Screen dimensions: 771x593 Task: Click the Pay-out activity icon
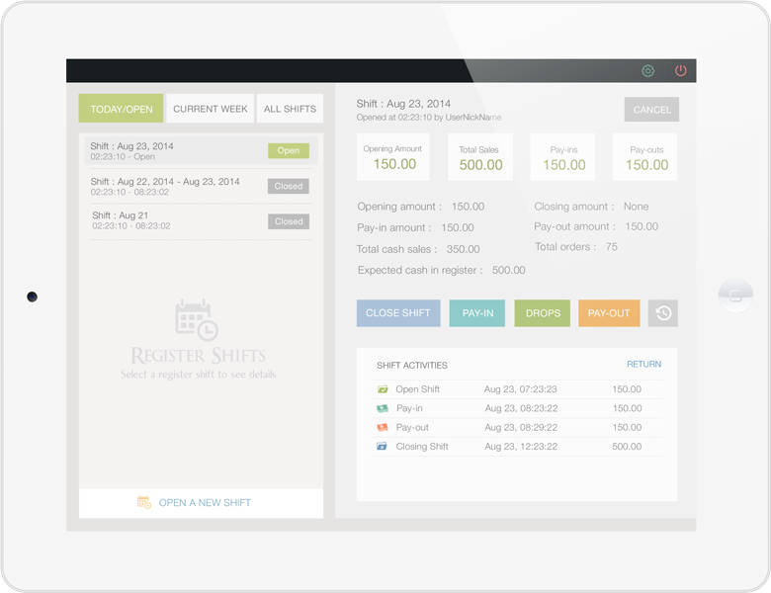click(x=383, y=428)
